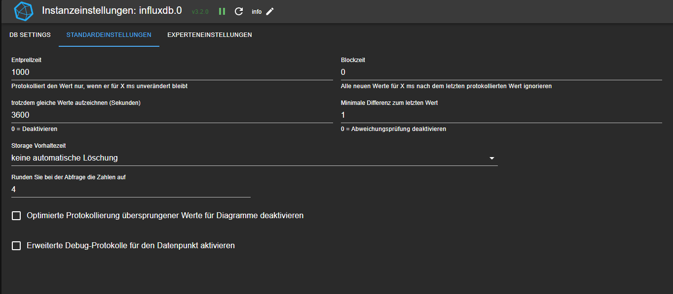Click the InfluxDB adapter logo
Viewport: 673px width, 294px height.
23,11
